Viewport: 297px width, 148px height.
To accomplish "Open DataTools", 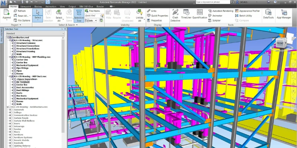I will (268, 14).
